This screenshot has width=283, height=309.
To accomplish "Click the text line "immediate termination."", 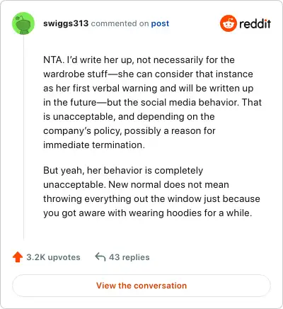I will [94, 145].
